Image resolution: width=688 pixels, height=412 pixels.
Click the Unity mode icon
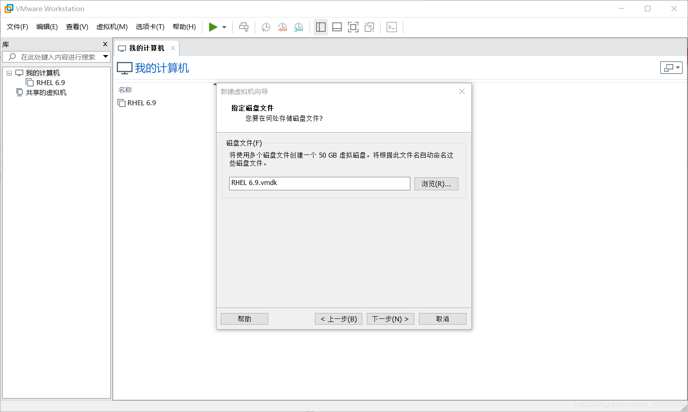[369, 27]
